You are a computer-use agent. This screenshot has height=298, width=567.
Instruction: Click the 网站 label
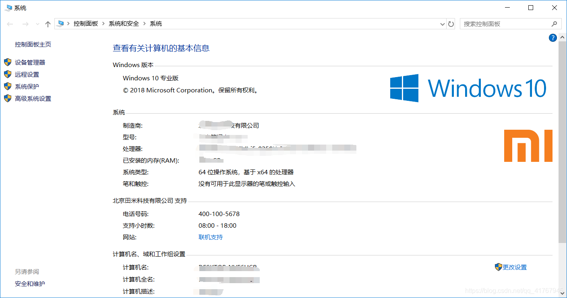[x=130, y=237]
